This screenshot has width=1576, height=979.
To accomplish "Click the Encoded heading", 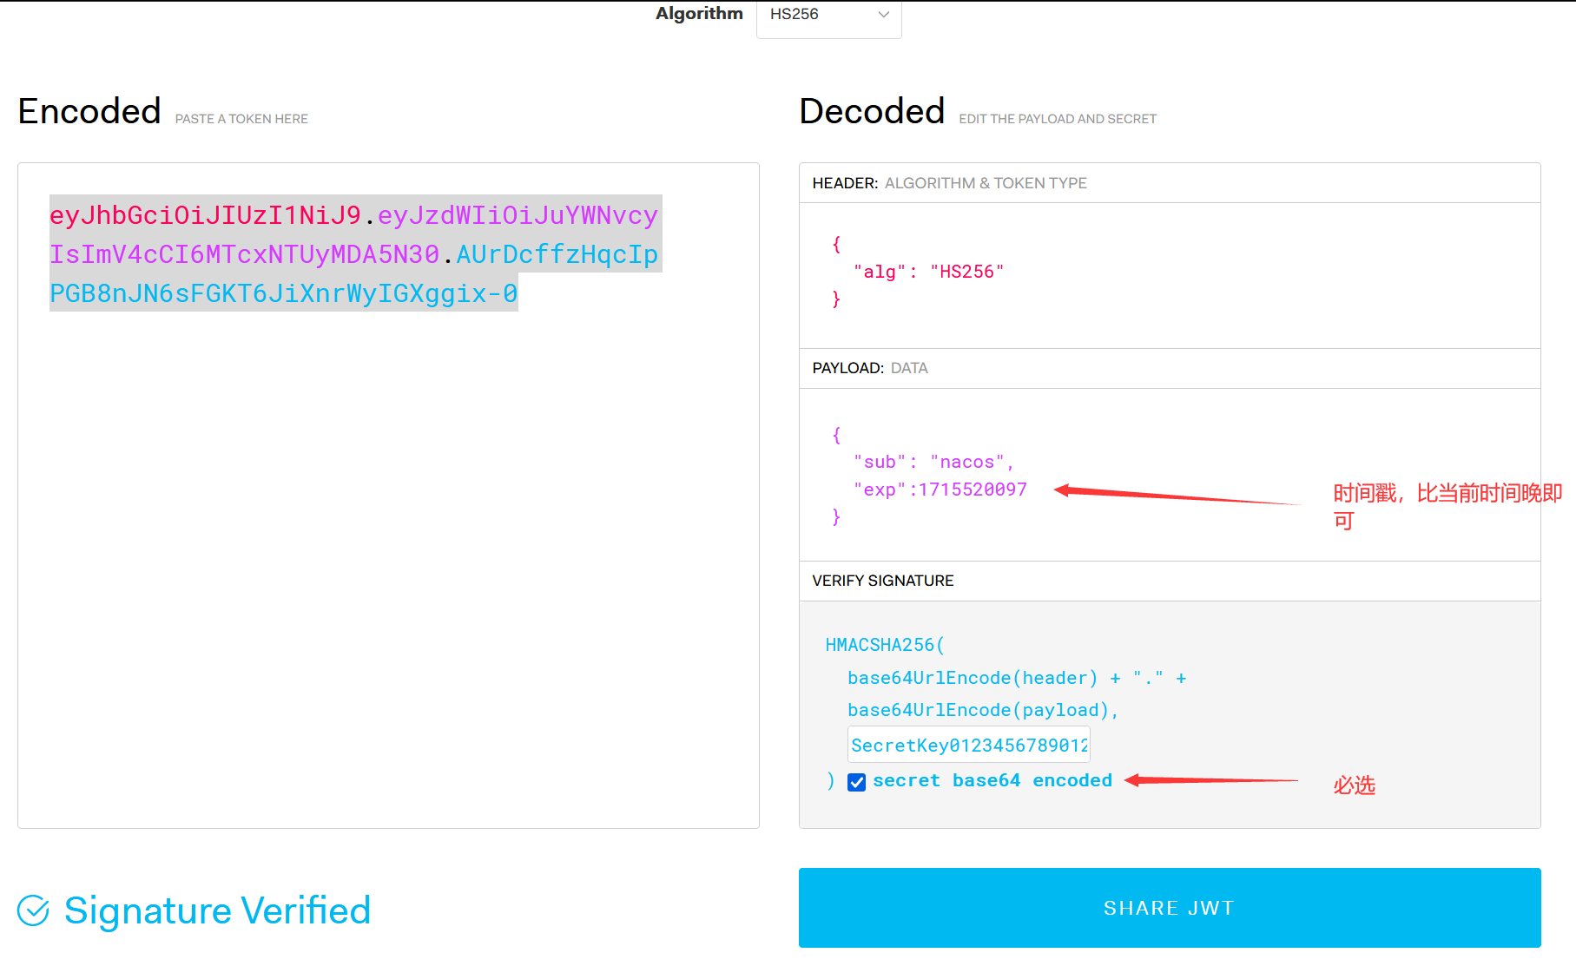I will tap(89, 112).
